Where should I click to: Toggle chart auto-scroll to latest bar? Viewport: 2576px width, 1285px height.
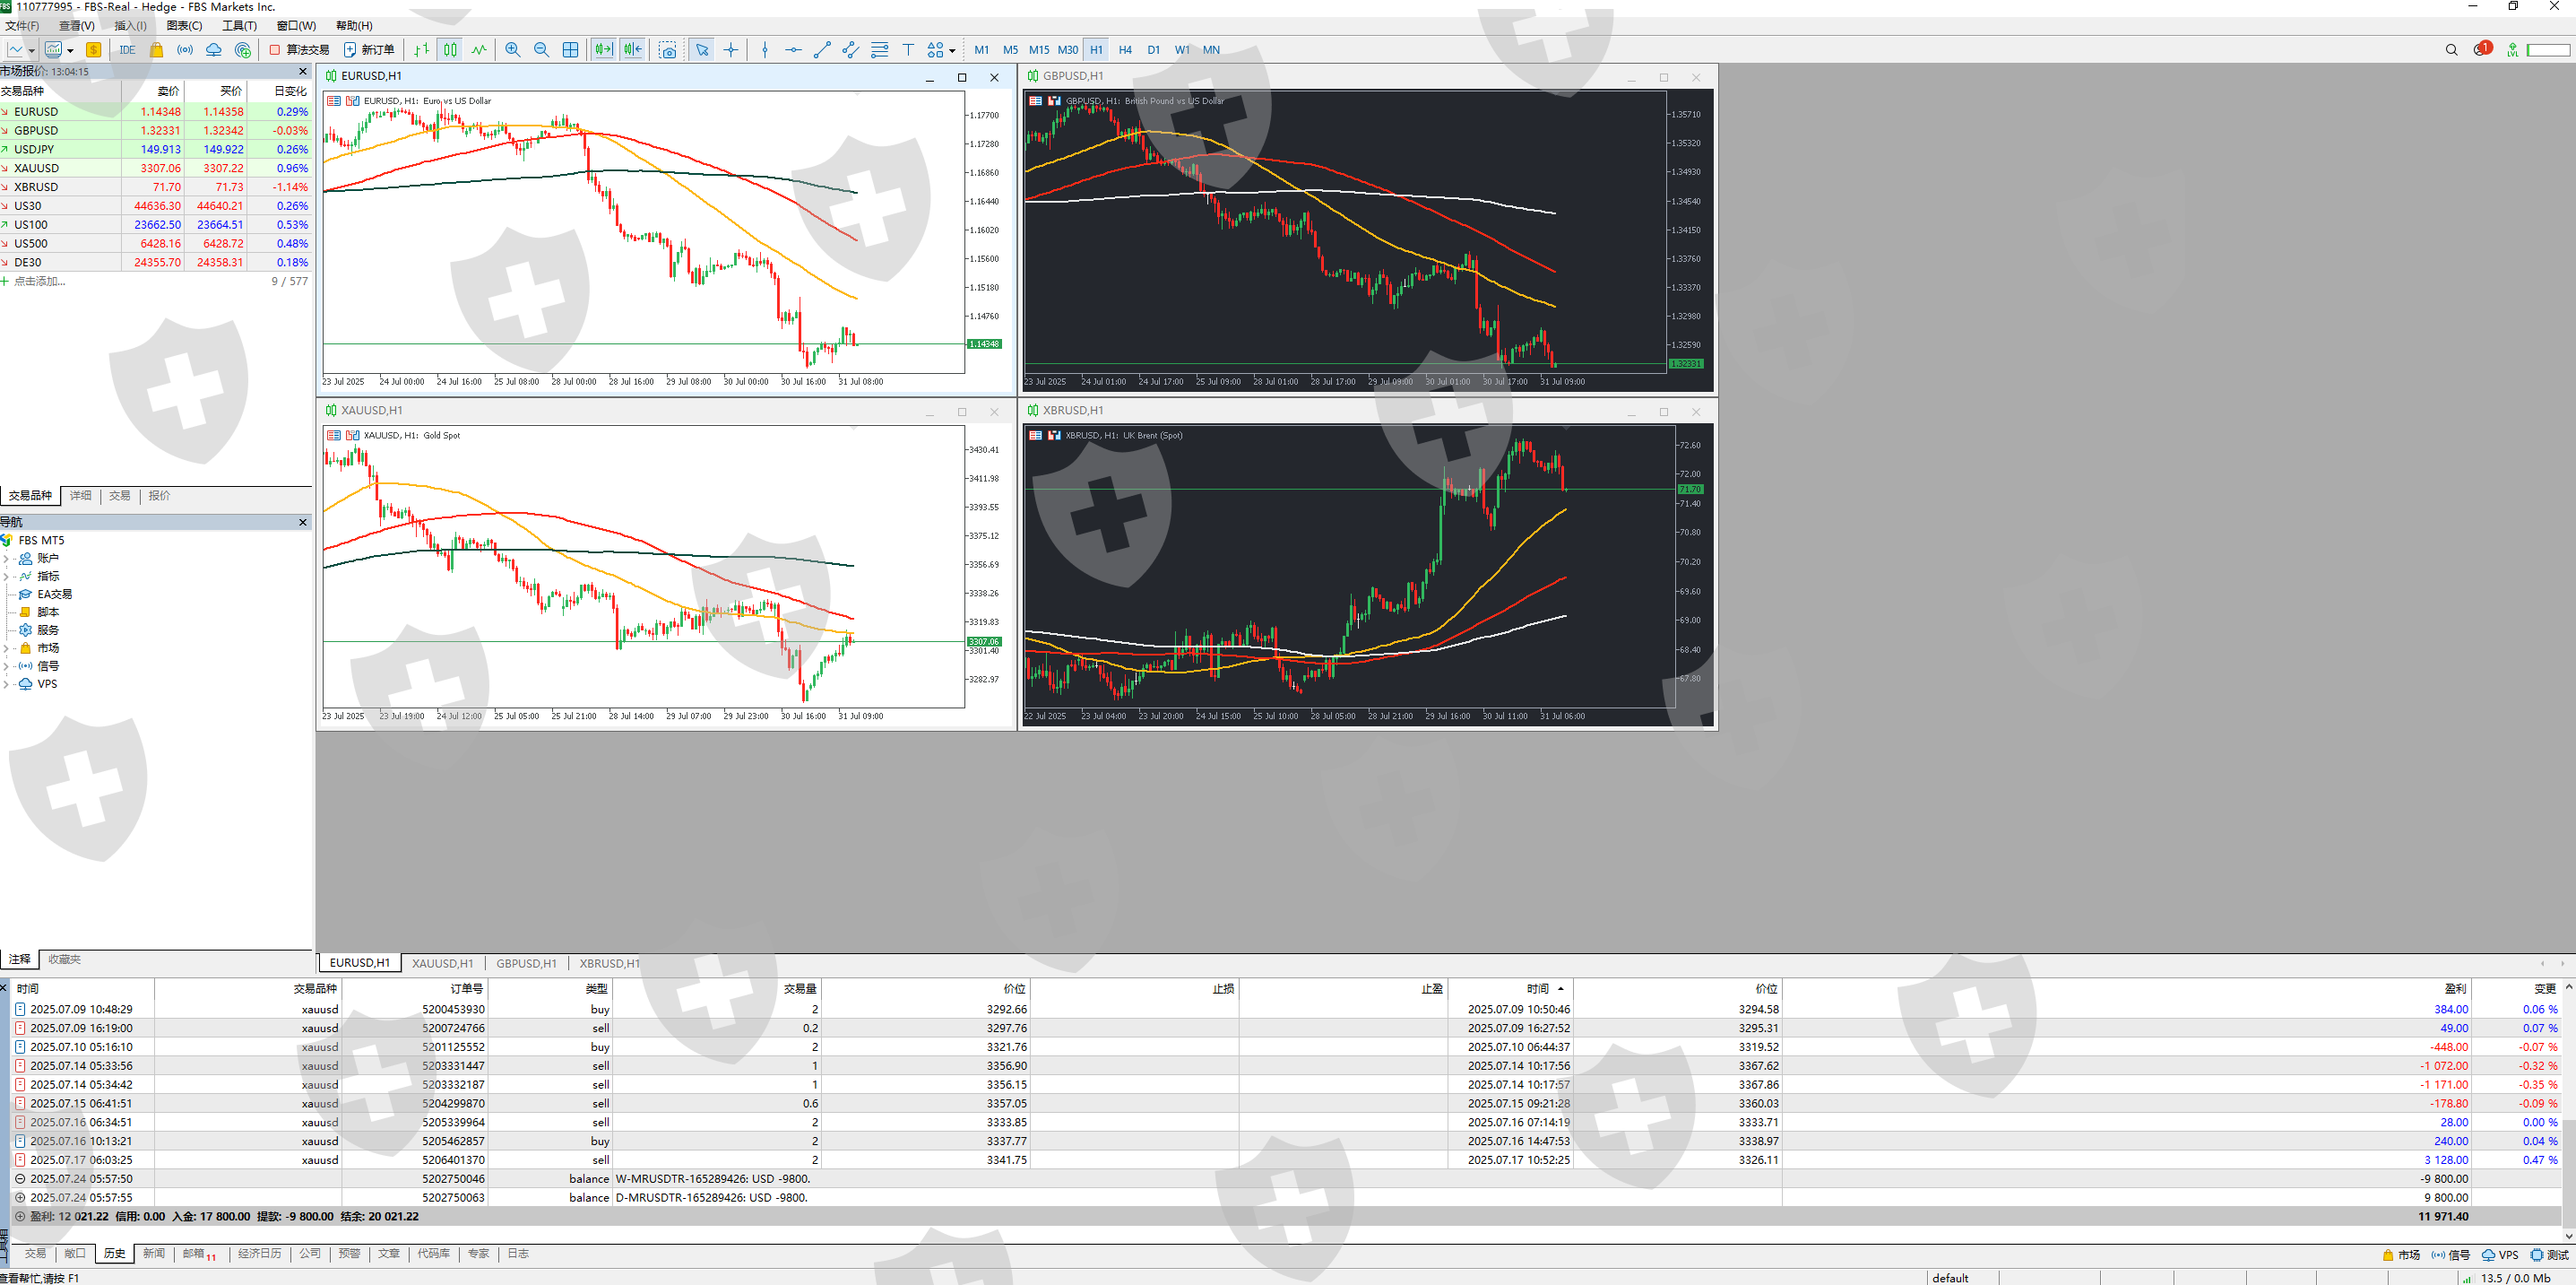coord(603,50)
